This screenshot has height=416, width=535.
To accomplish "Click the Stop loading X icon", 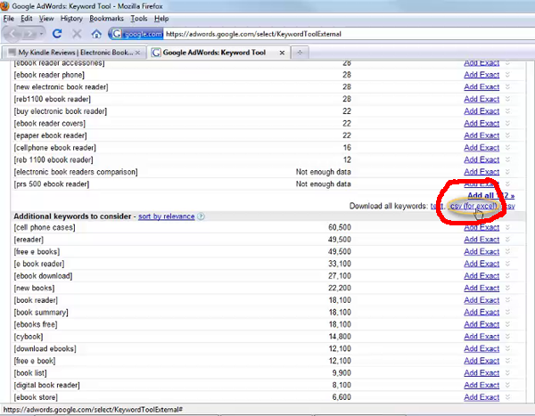I will pos(75,34).
